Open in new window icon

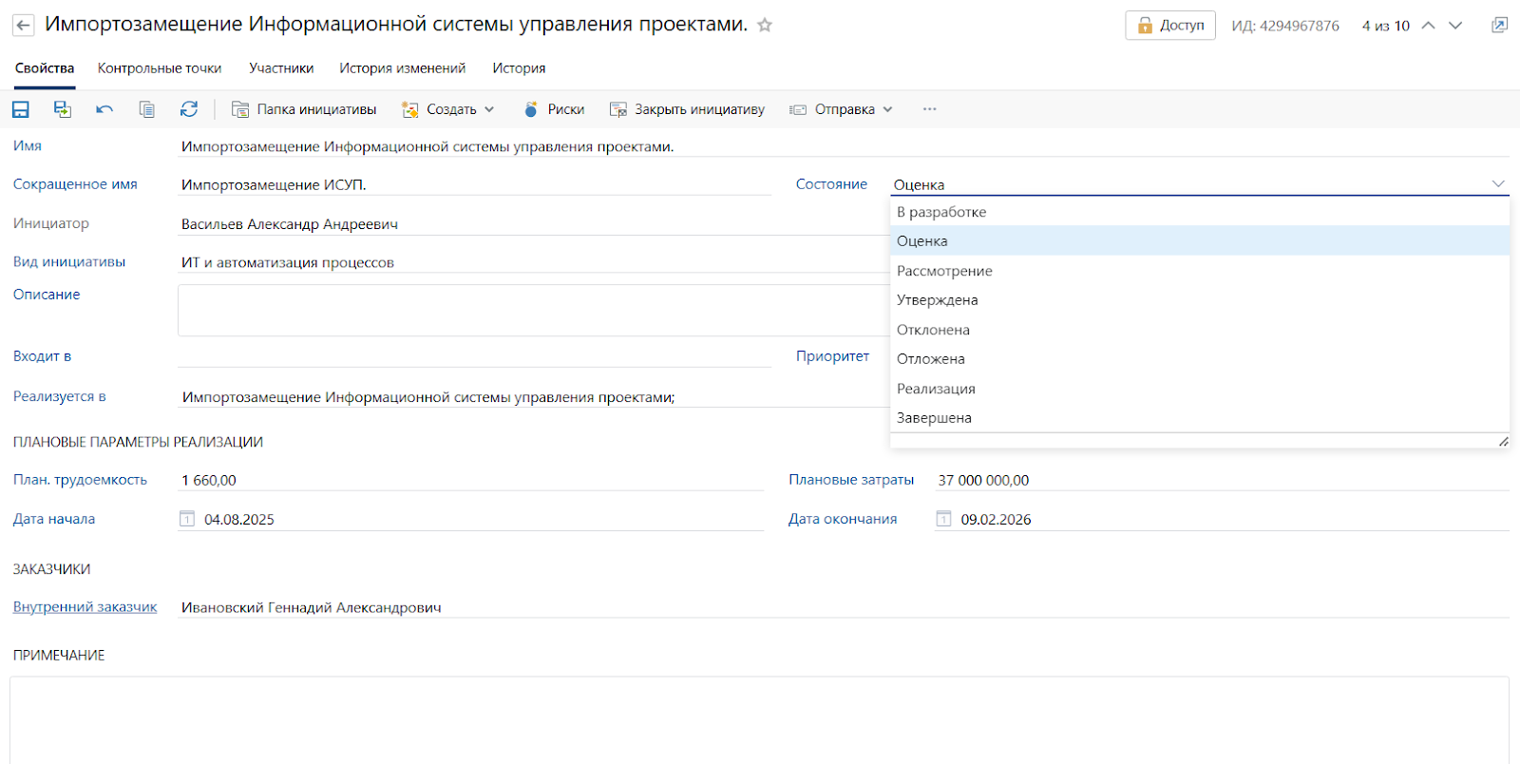coord(1499,26)
